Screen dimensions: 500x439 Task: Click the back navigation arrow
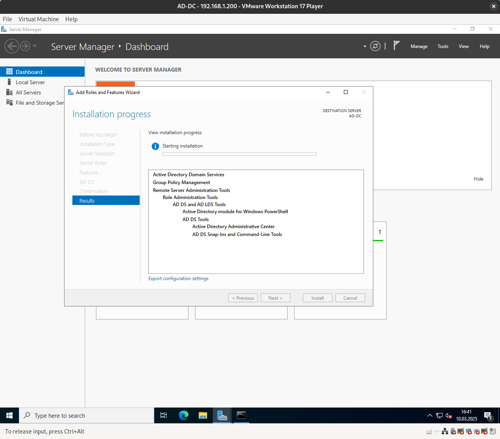pyautogui.click(x=11, y=46)
